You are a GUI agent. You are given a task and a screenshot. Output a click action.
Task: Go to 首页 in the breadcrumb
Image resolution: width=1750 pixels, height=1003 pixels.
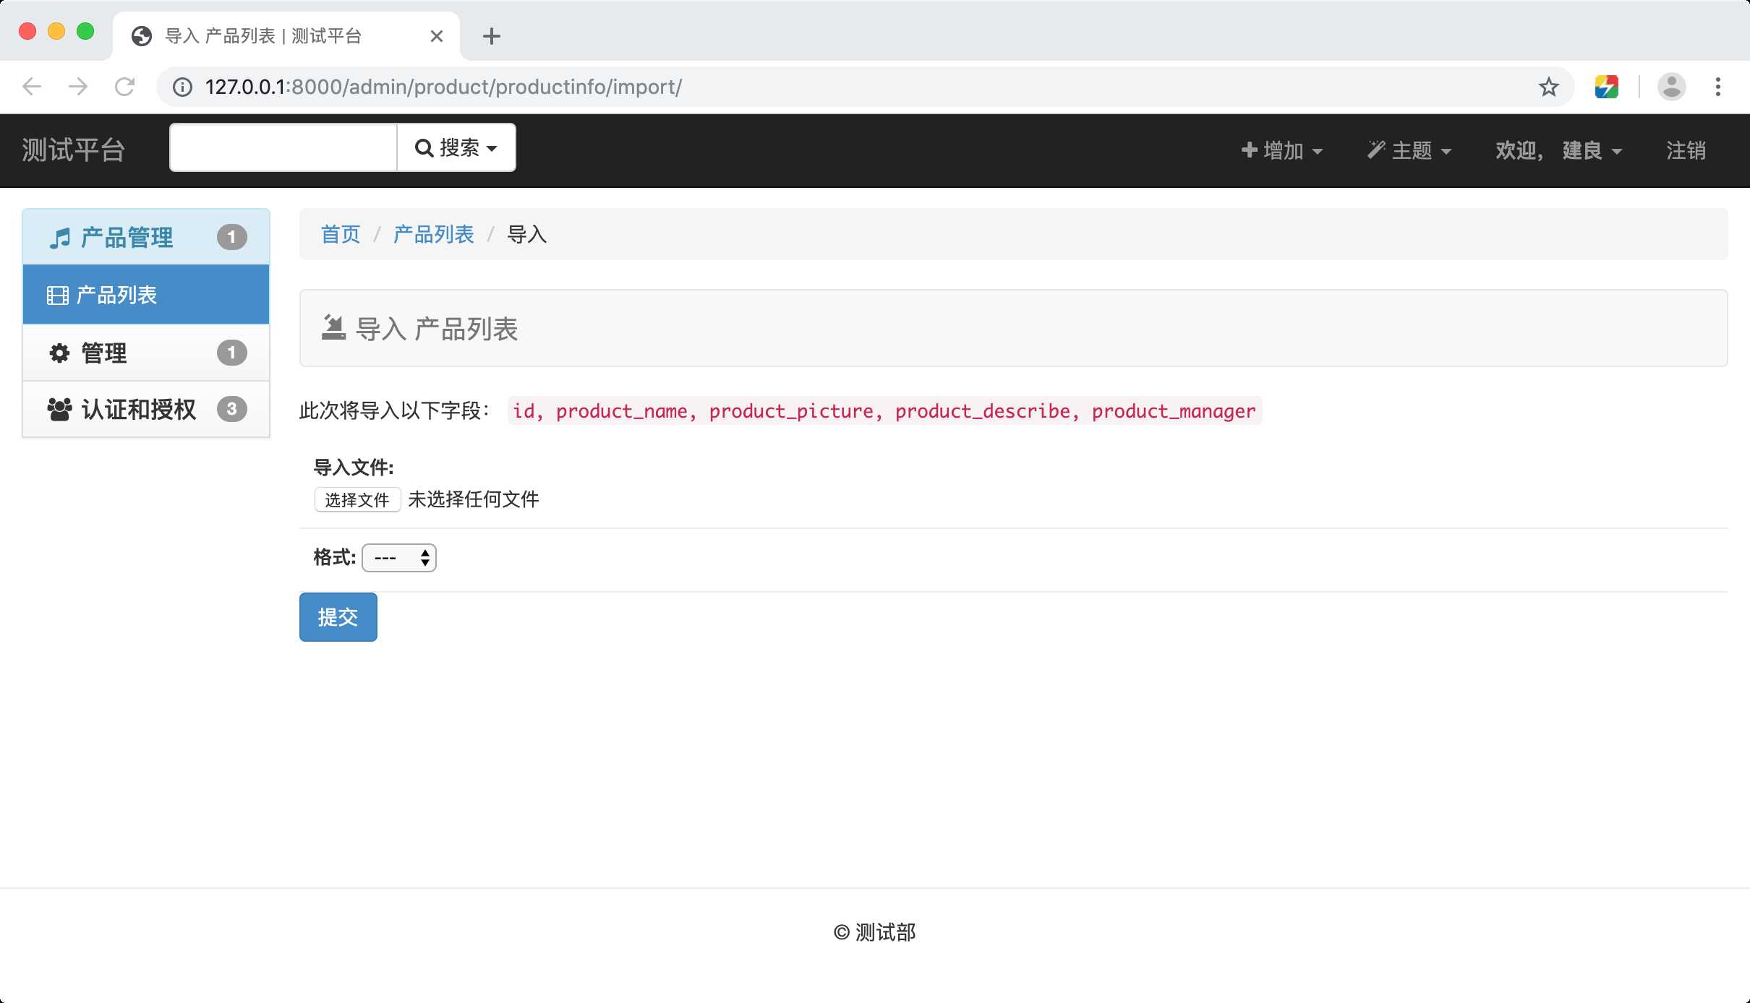[341, 234]
